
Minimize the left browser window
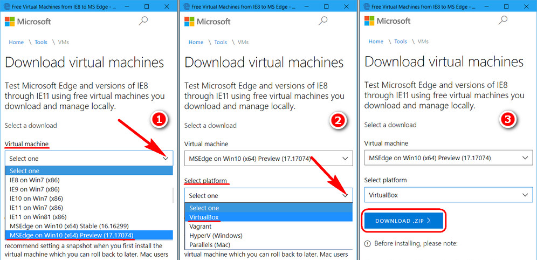[x=127, y=6]
